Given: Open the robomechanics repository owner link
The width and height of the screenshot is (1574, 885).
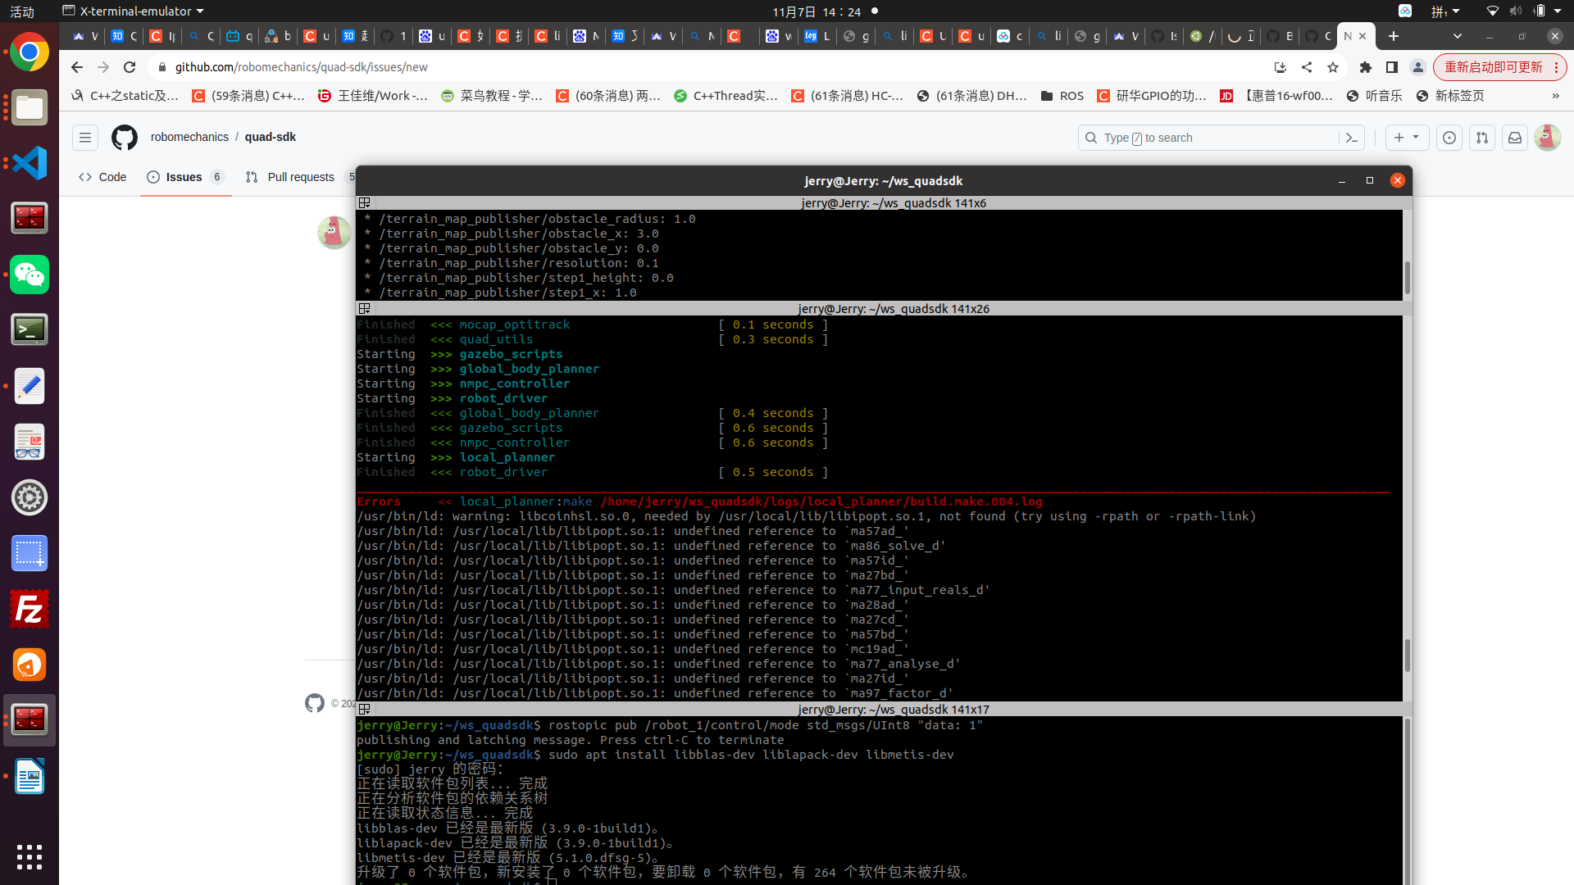Looking at the screenshot, I should [x=189, y=137].
